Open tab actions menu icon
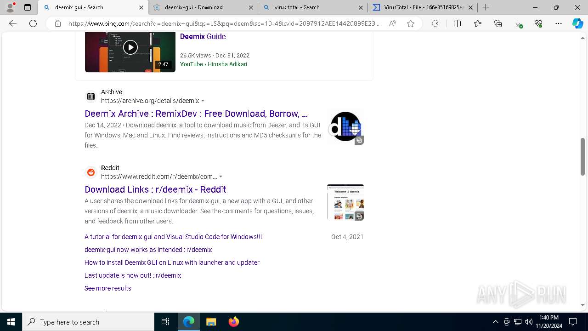This screenshot has height=331, width=588. pos(28,7)
